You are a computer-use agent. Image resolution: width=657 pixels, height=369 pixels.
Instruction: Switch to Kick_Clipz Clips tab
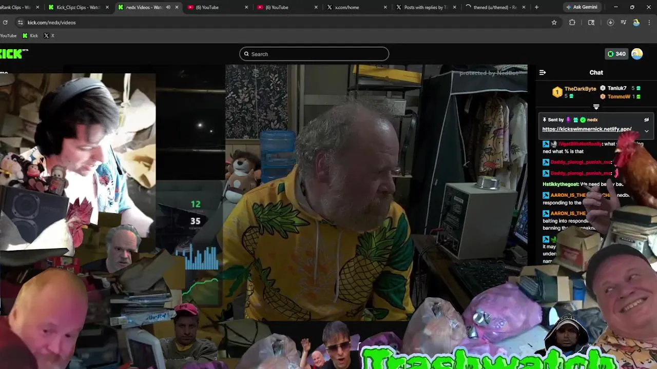pos(79,7)
